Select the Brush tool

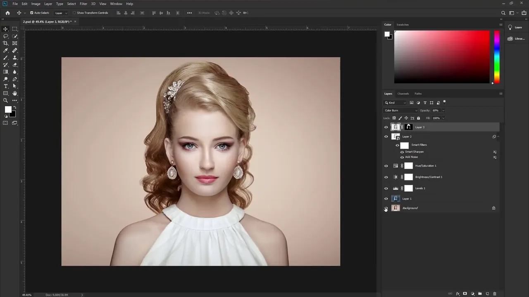click(x=6, y=57)
